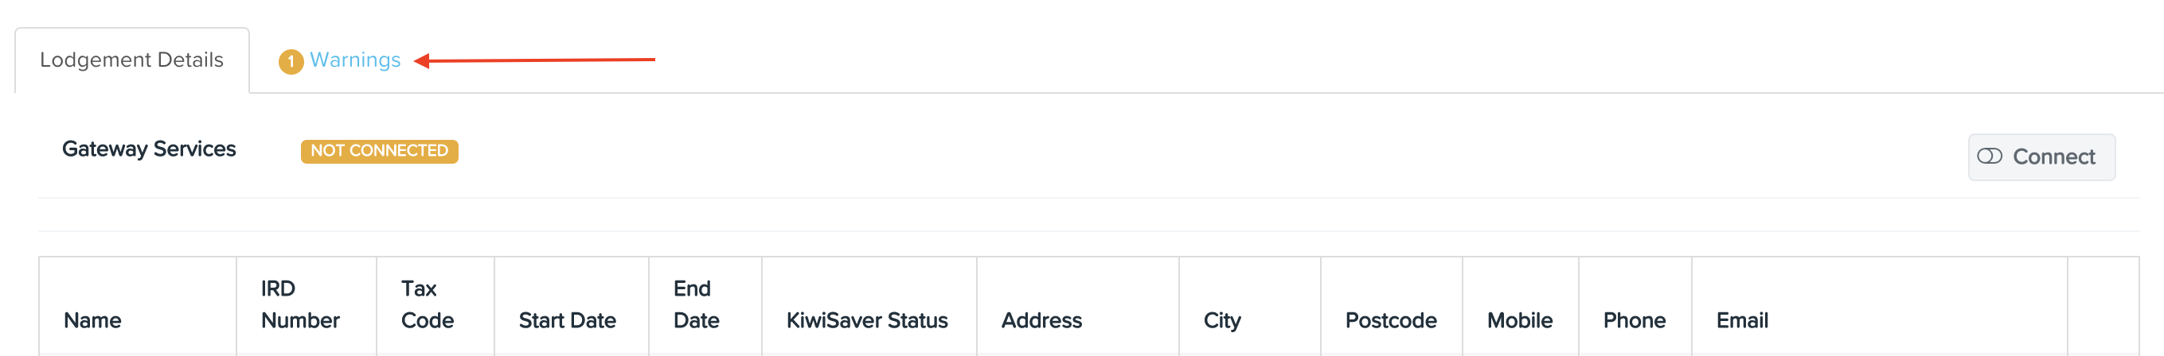Click the Gateway Services heading
The width and height of the screenshot is (2164, 356).
149,149
